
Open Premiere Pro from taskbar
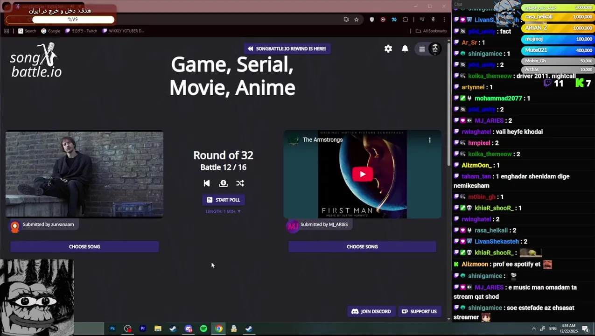point(143,329)
